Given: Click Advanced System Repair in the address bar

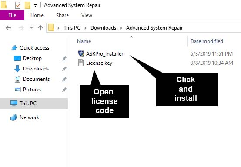Looking at the screenshot, I should coord(154,28).
